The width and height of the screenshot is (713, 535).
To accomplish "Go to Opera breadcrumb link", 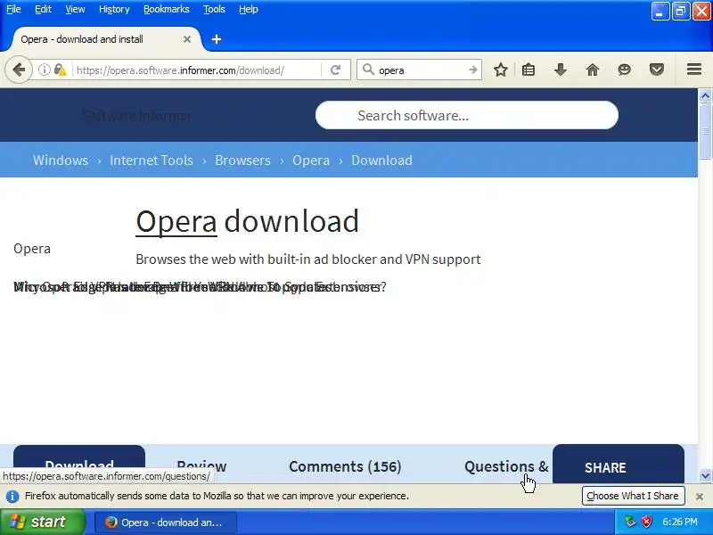I will [x=311, y=160].
